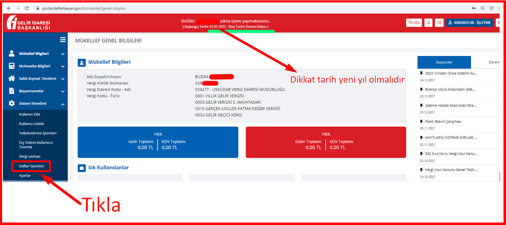Open Defter İşlemleri in the sidebar
The image size is (506, 225).
(x=31, y=166)
